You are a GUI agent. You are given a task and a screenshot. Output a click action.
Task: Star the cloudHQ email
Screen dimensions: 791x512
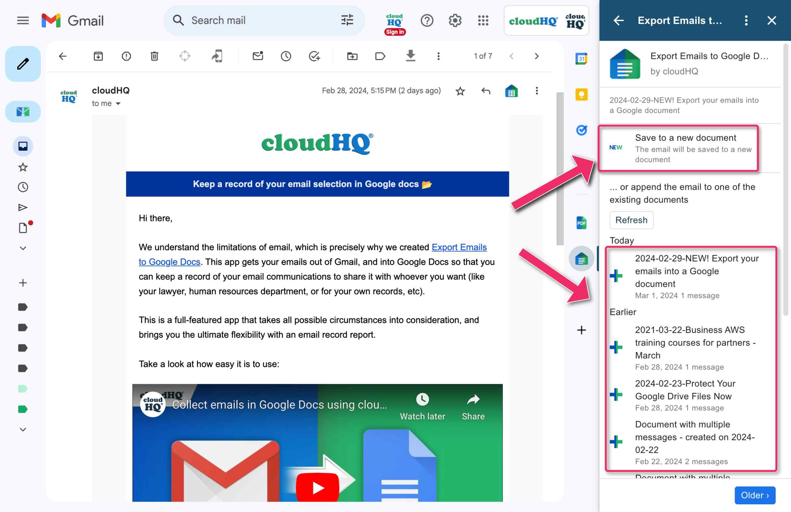[x=460, y=91]
